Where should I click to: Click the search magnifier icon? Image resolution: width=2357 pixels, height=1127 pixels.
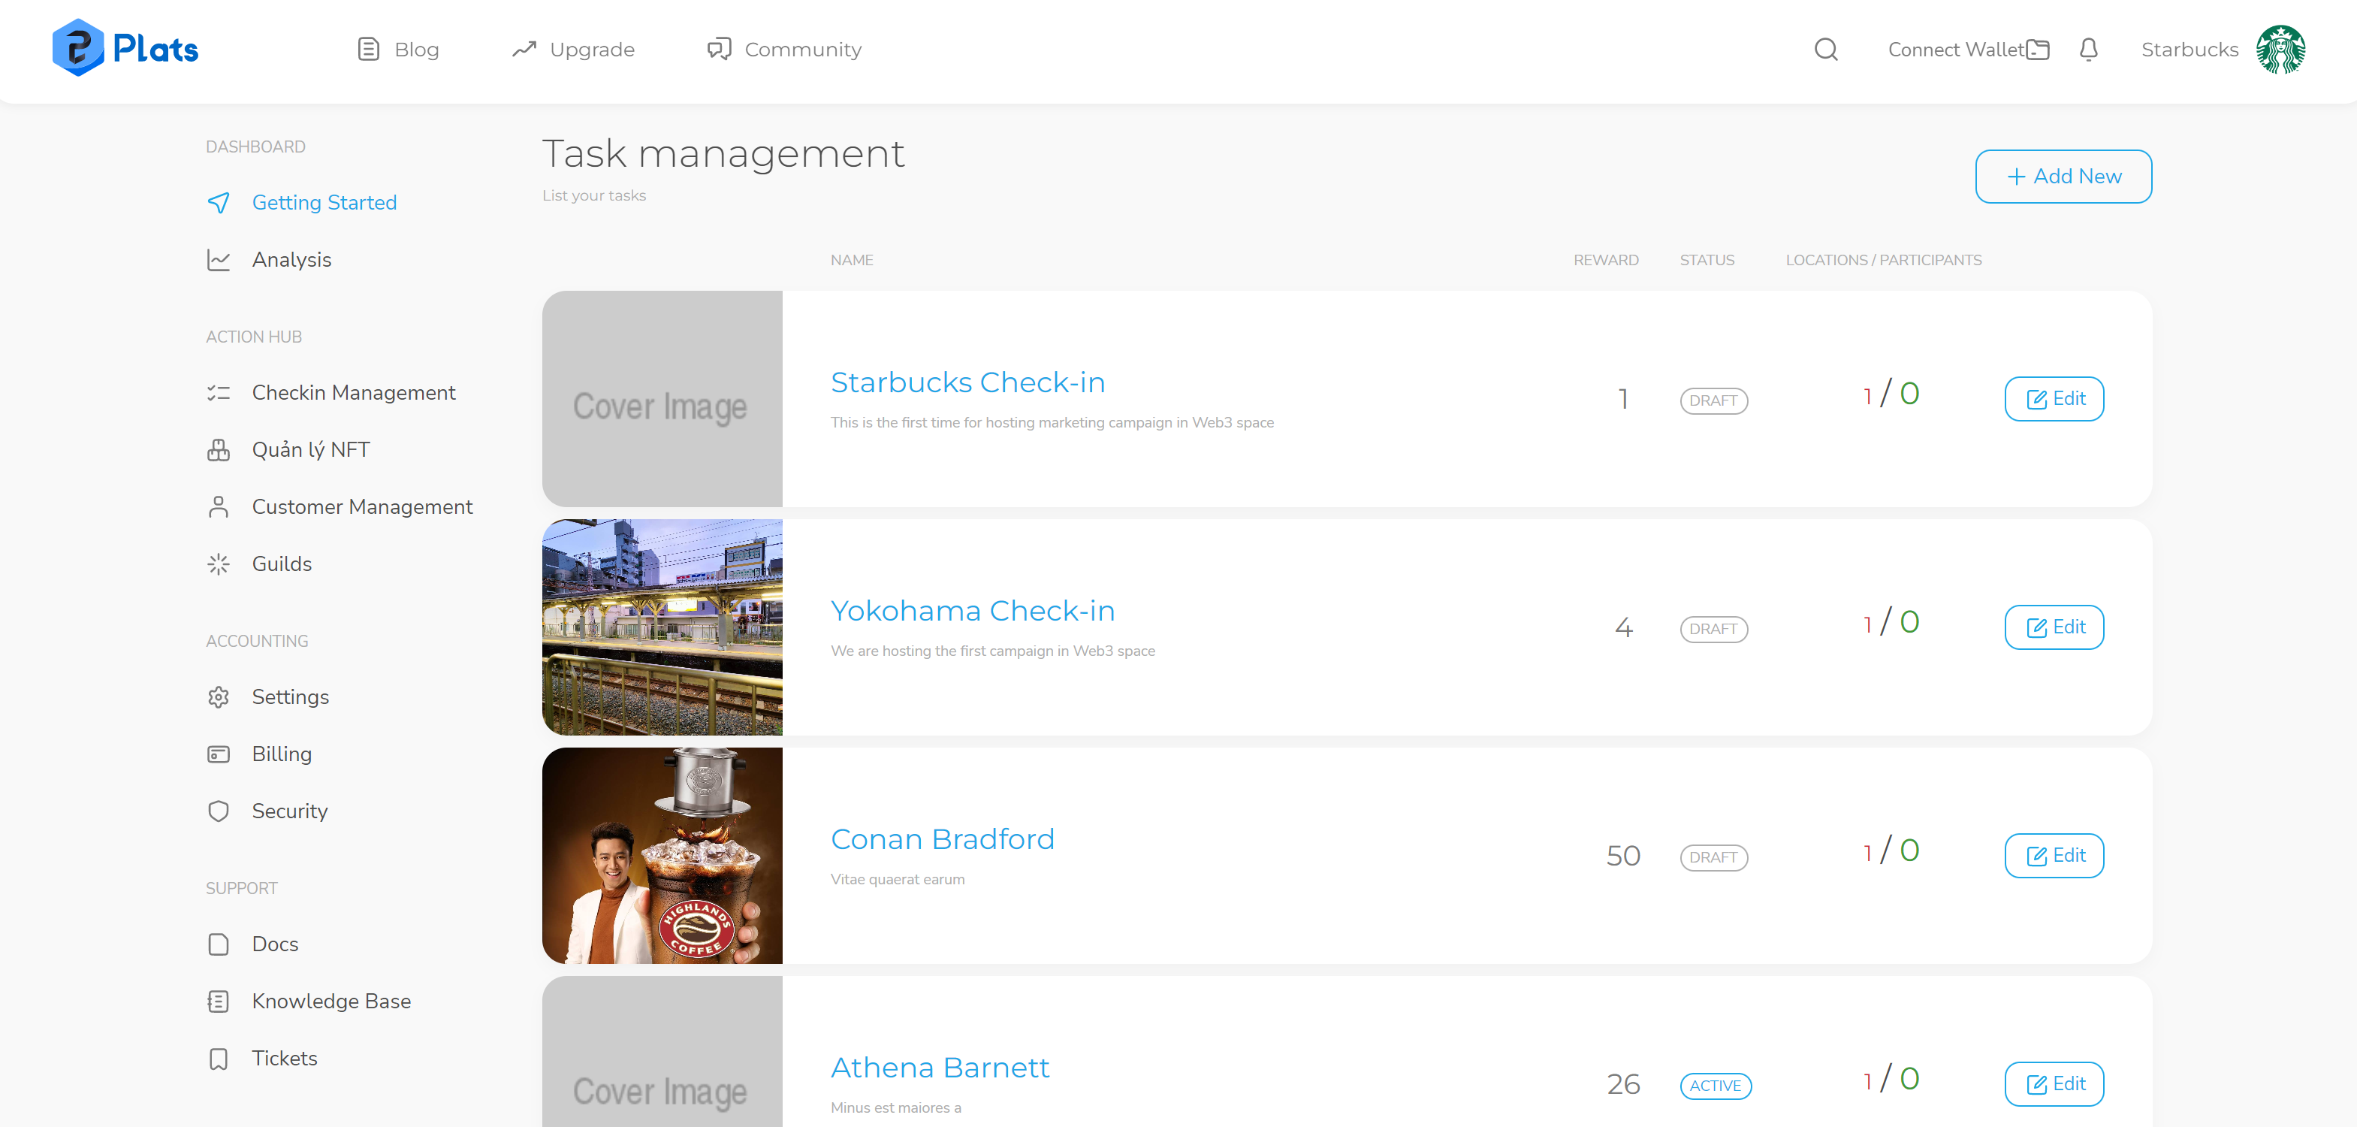(1825, 50)
